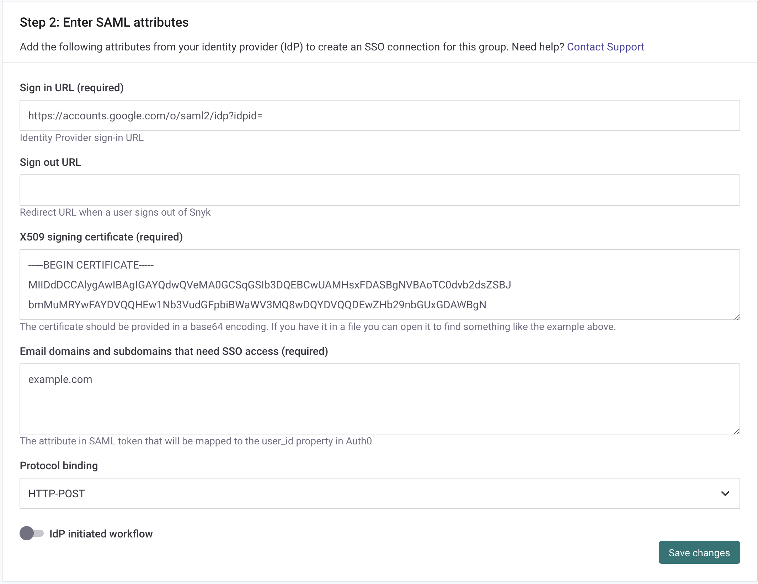The width and height of the screenshot is (758, 584).
Task: Open the Contact Support link
Action: pyautogui.click(x=605, y=47)
